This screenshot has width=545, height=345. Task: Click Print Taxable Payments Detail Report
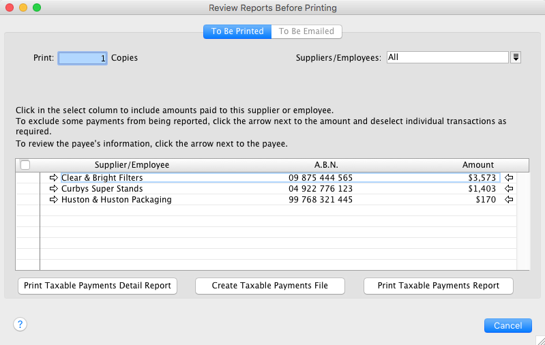tap(98, 286)
